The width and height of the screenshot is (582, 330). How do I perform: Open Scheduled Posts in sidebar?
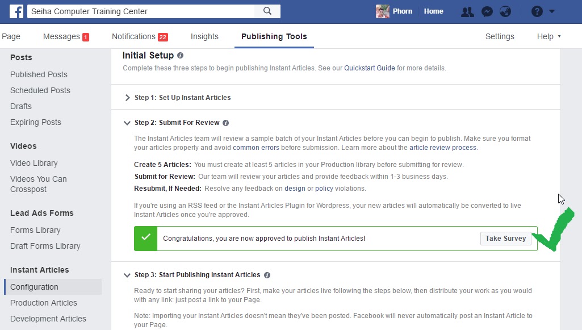40,90
